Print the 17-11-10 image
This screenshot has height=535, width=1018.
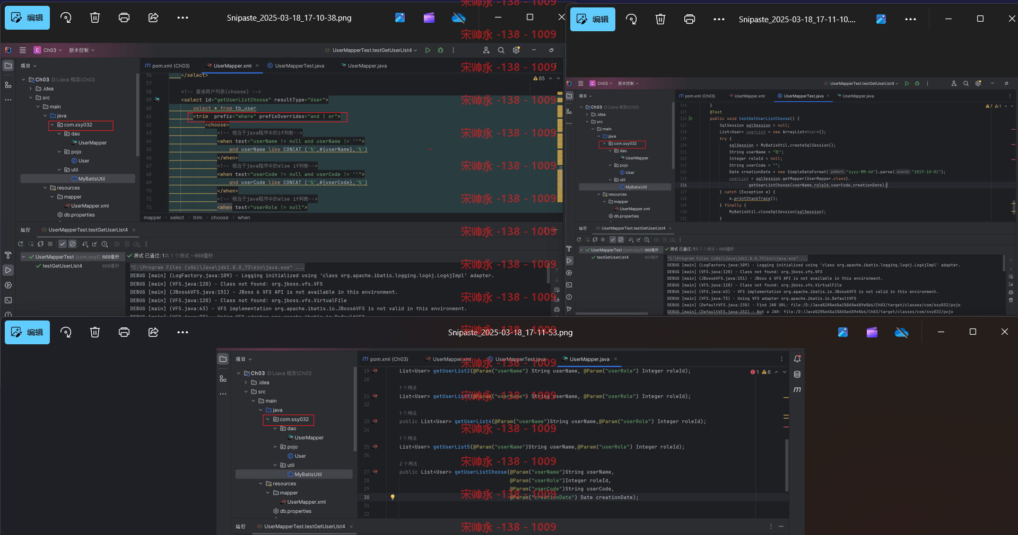(690, 19)
